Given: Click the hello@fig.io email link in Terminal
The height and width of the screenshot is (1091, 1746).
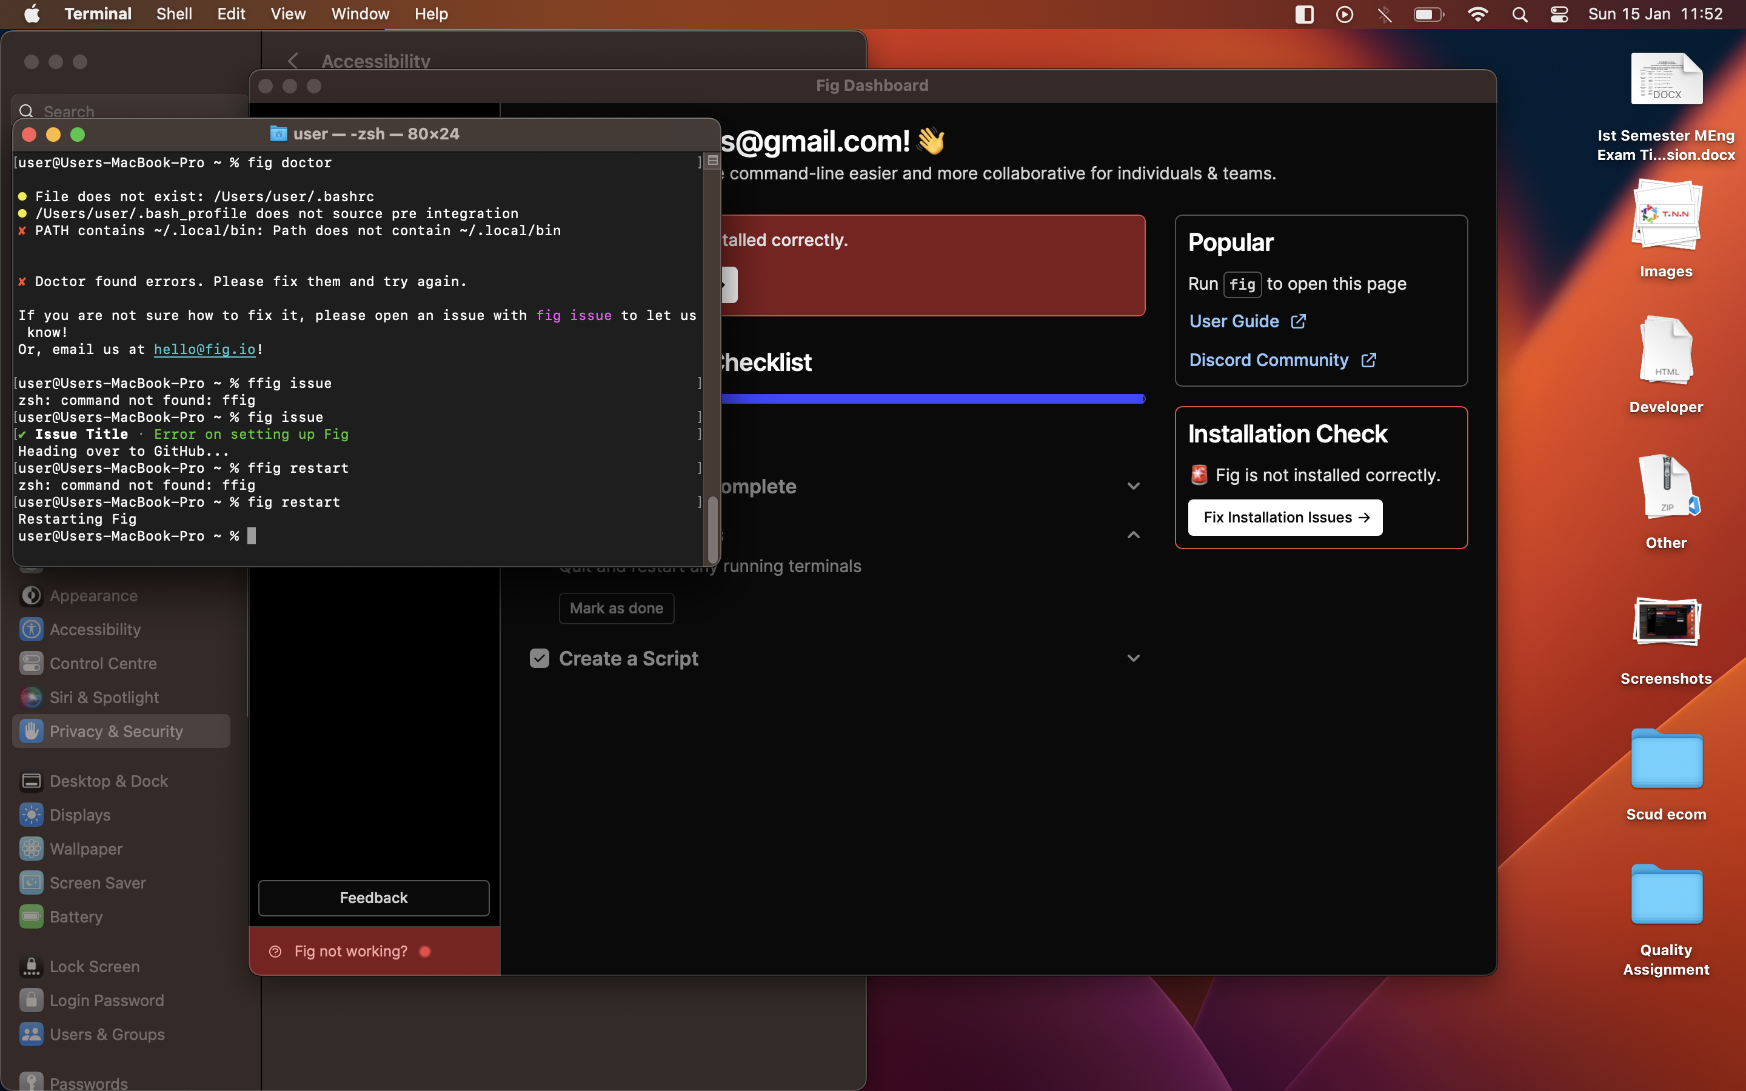Looking at the screenshot, I should point(205,349).
